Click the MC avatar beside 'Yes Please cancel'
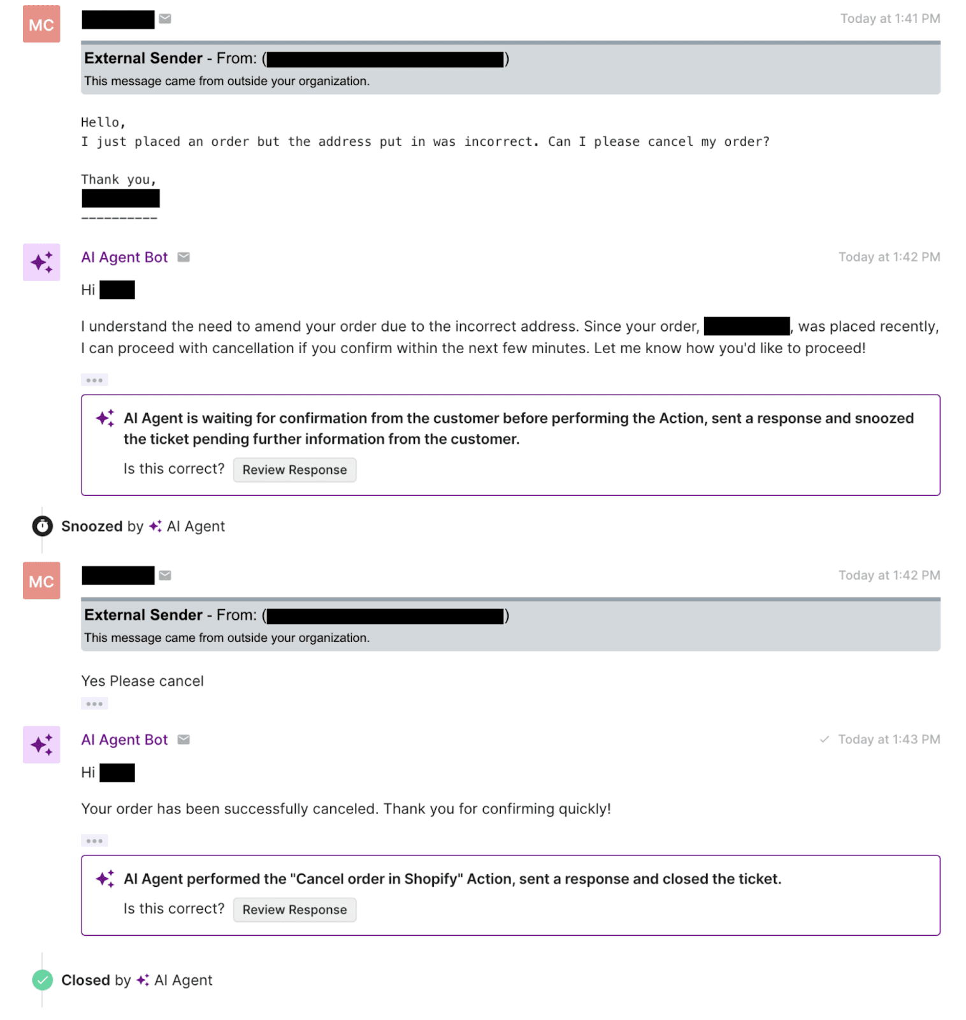Image resolution: width=966 pixels, height=1020 pixels. click(x=41, y=580)
